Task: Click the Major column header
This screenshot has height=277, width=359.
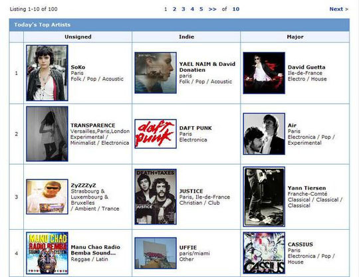Action: 295,37
